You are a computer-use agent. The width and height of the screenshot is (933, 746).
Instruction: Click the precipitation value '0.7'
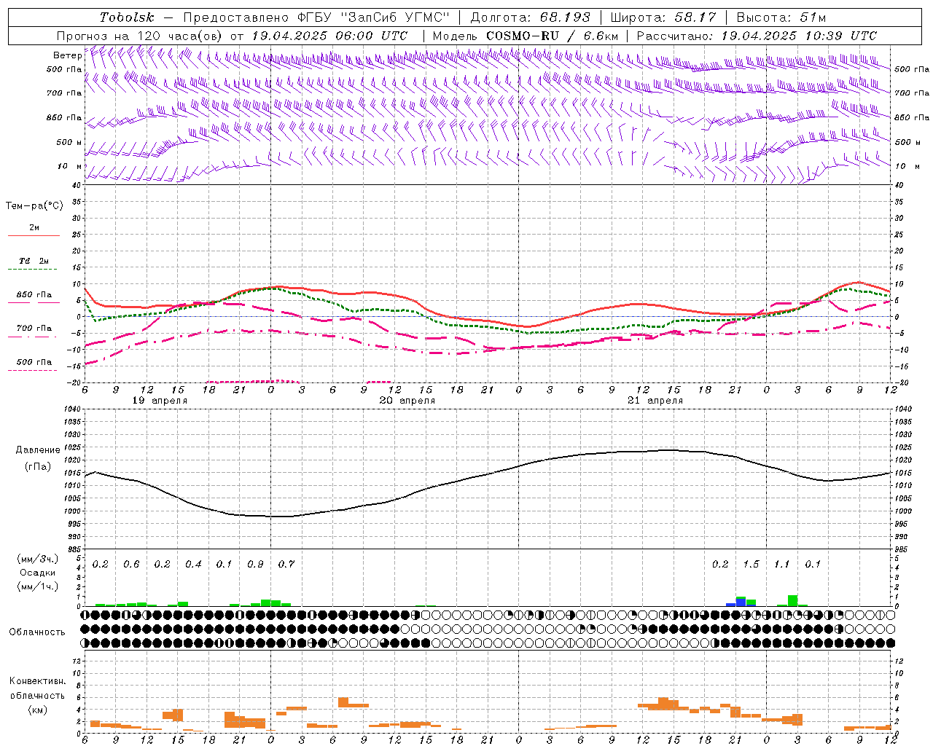286,565
